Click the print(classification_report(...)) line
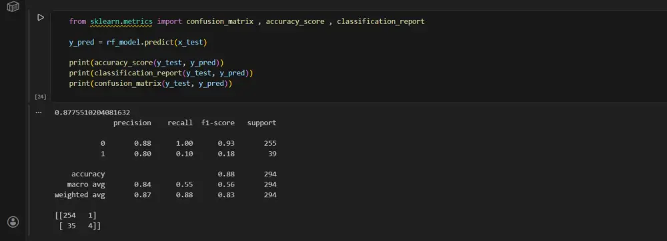The height and width of the screenshot is (241, 667). 161,73
